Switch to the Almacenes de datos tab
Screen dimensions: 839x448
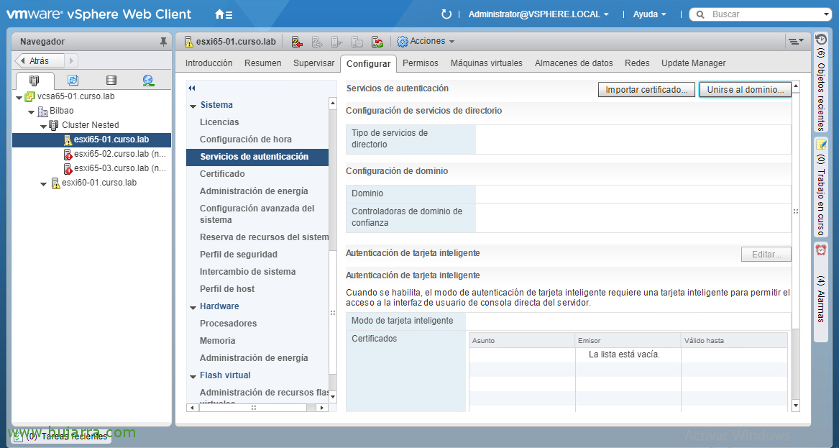(574, 63)
